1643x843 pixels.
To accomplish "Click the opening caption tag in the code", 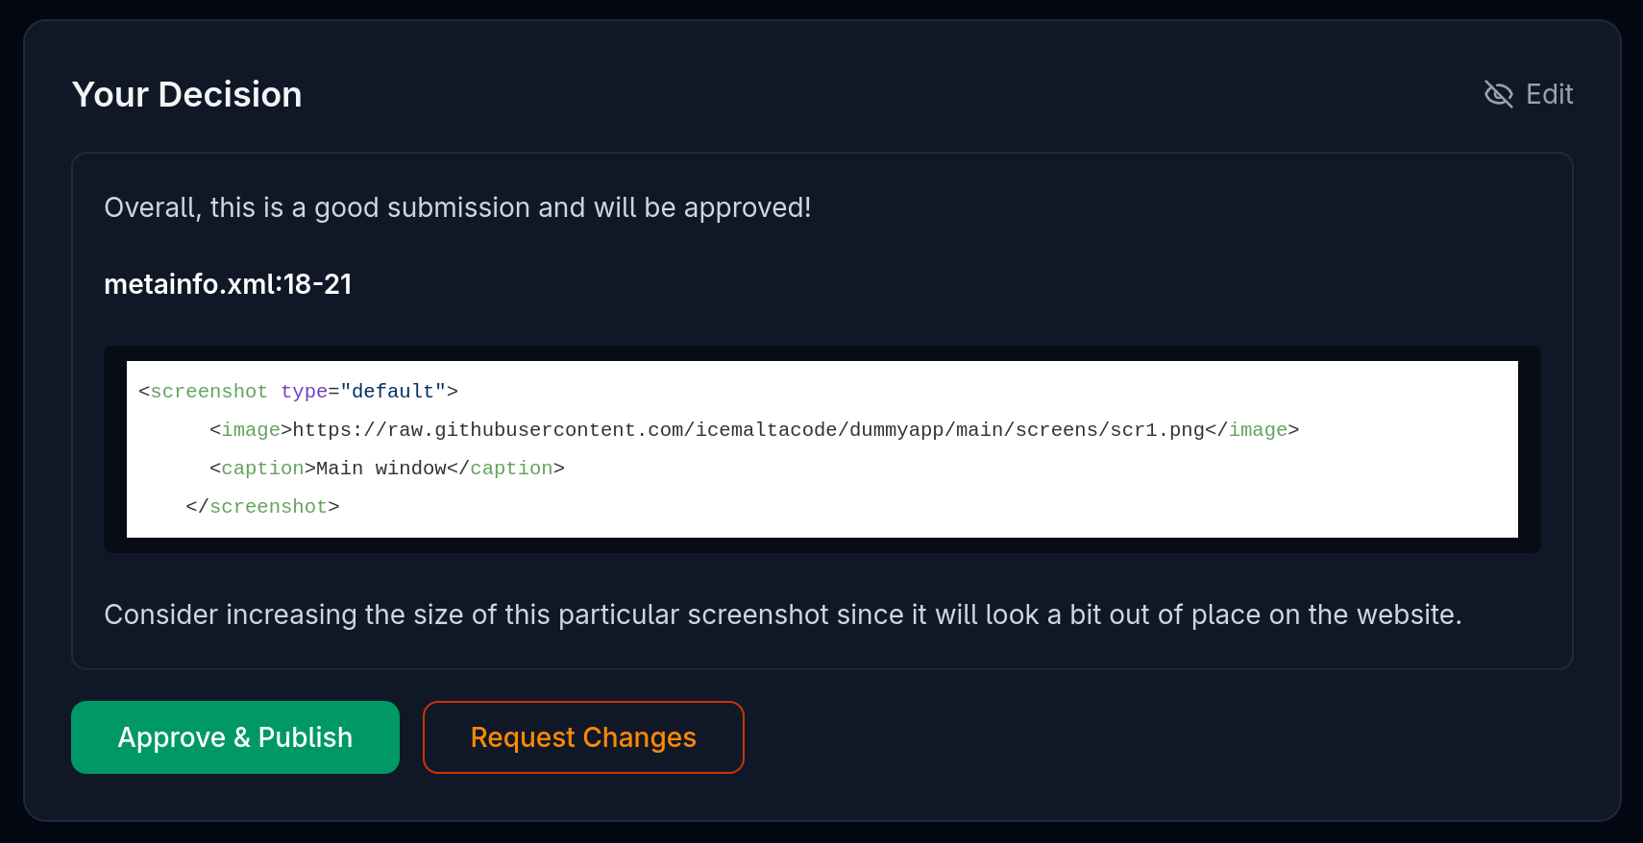I will click(x=262, y=469).
